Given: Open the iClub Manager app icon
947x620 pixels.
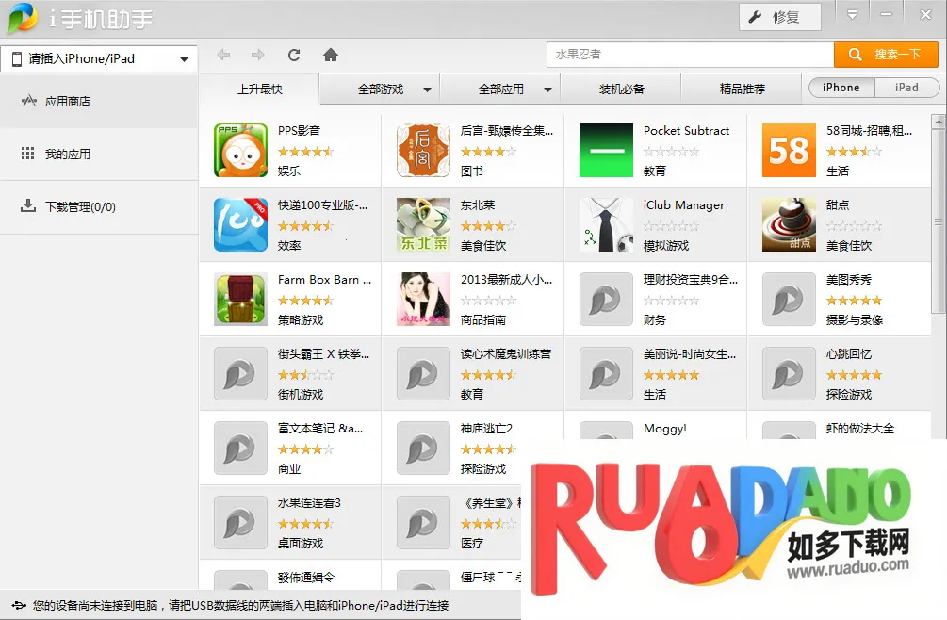Looking at the screenshot, I should tap(606, 224).
